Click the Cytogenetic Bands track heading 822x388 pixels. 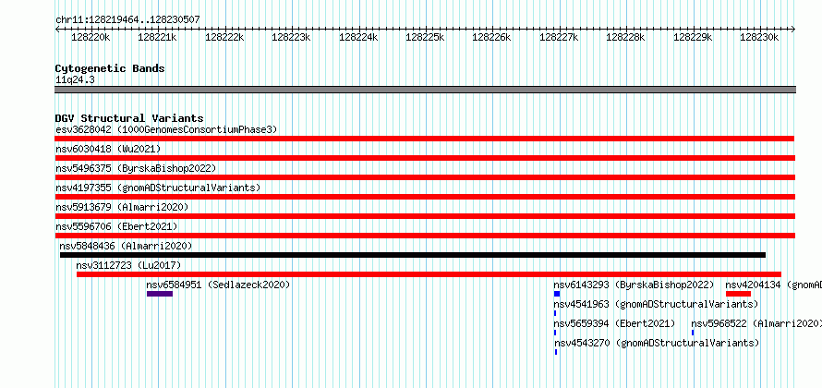110,68
